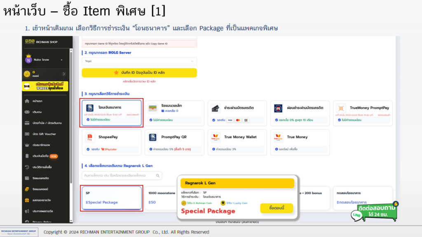
Task: Click the yellow buy now button
Action: (276, 208)
